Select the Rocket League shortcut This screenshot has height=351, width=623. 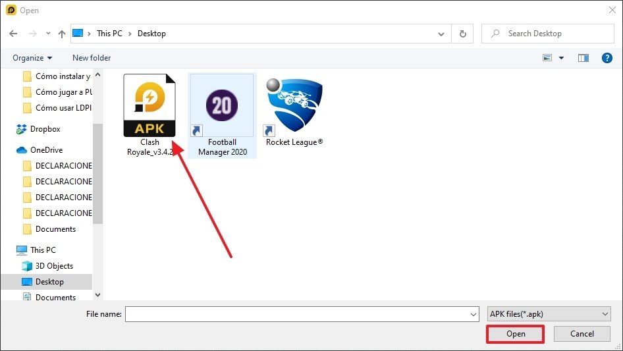294,111
